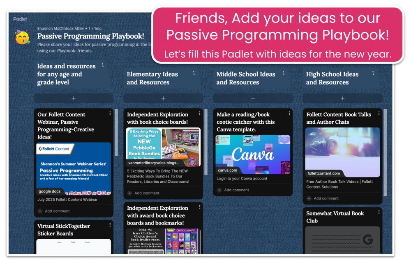The height and width of the screenshot is (261, 411).
Task: Open options for cootie catcher post
Action: point(289,113)
